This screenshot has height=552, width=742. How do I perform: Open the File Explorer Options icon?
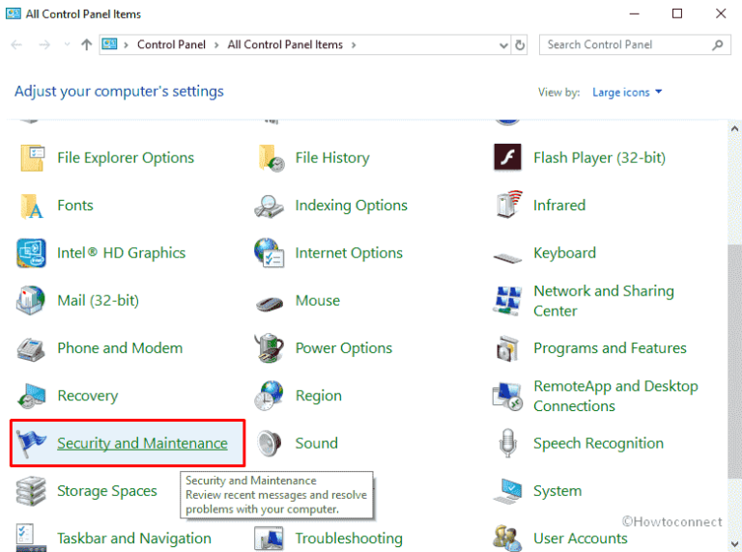pyautogui.click(x=32, y=158)
